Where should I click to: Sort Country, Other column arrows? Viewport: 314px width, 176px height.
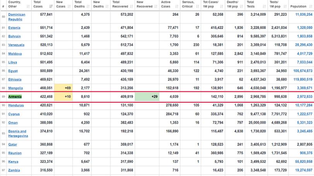(28, 7)
